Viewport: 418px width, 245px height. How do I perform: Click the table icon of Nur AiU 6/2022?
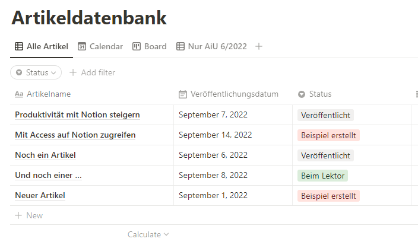coord(180,46)
